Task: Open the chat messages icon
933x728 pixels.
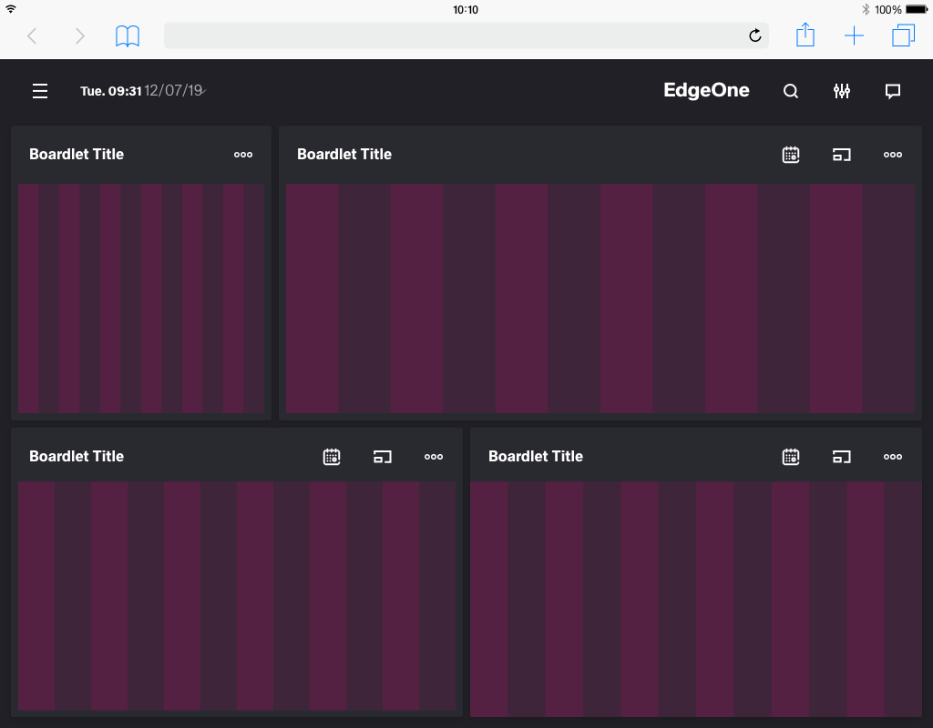Action: pos(893,91)
